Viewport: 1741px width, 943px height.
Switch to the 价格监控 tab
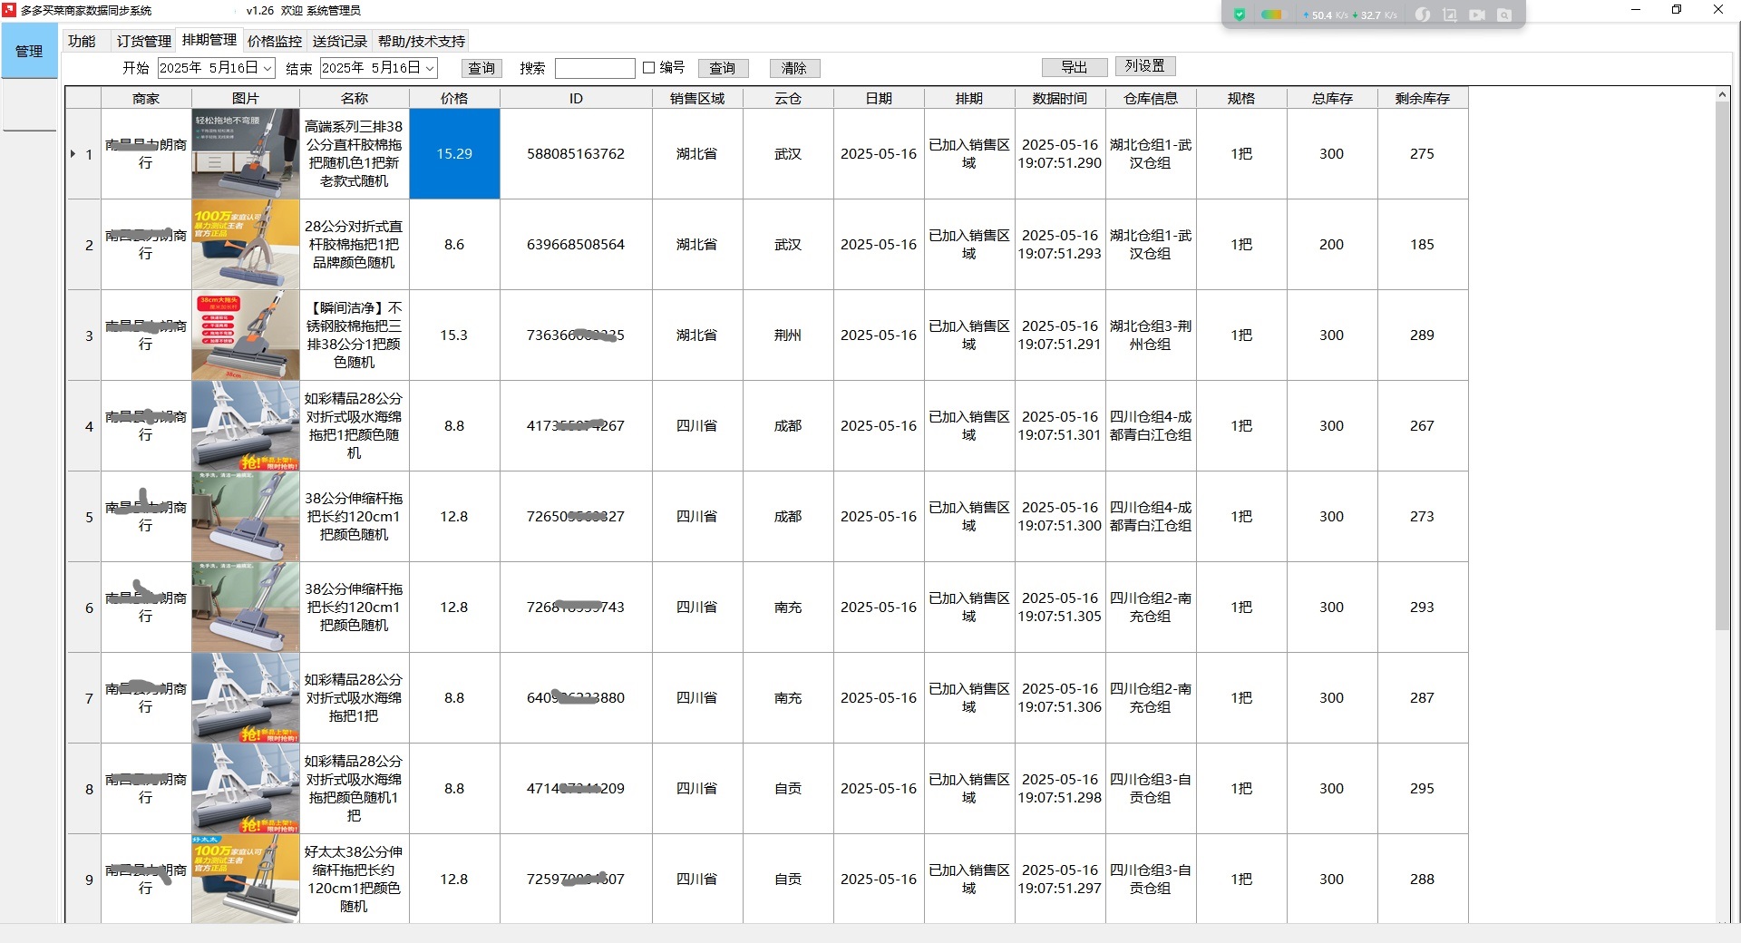pos(275,41)
